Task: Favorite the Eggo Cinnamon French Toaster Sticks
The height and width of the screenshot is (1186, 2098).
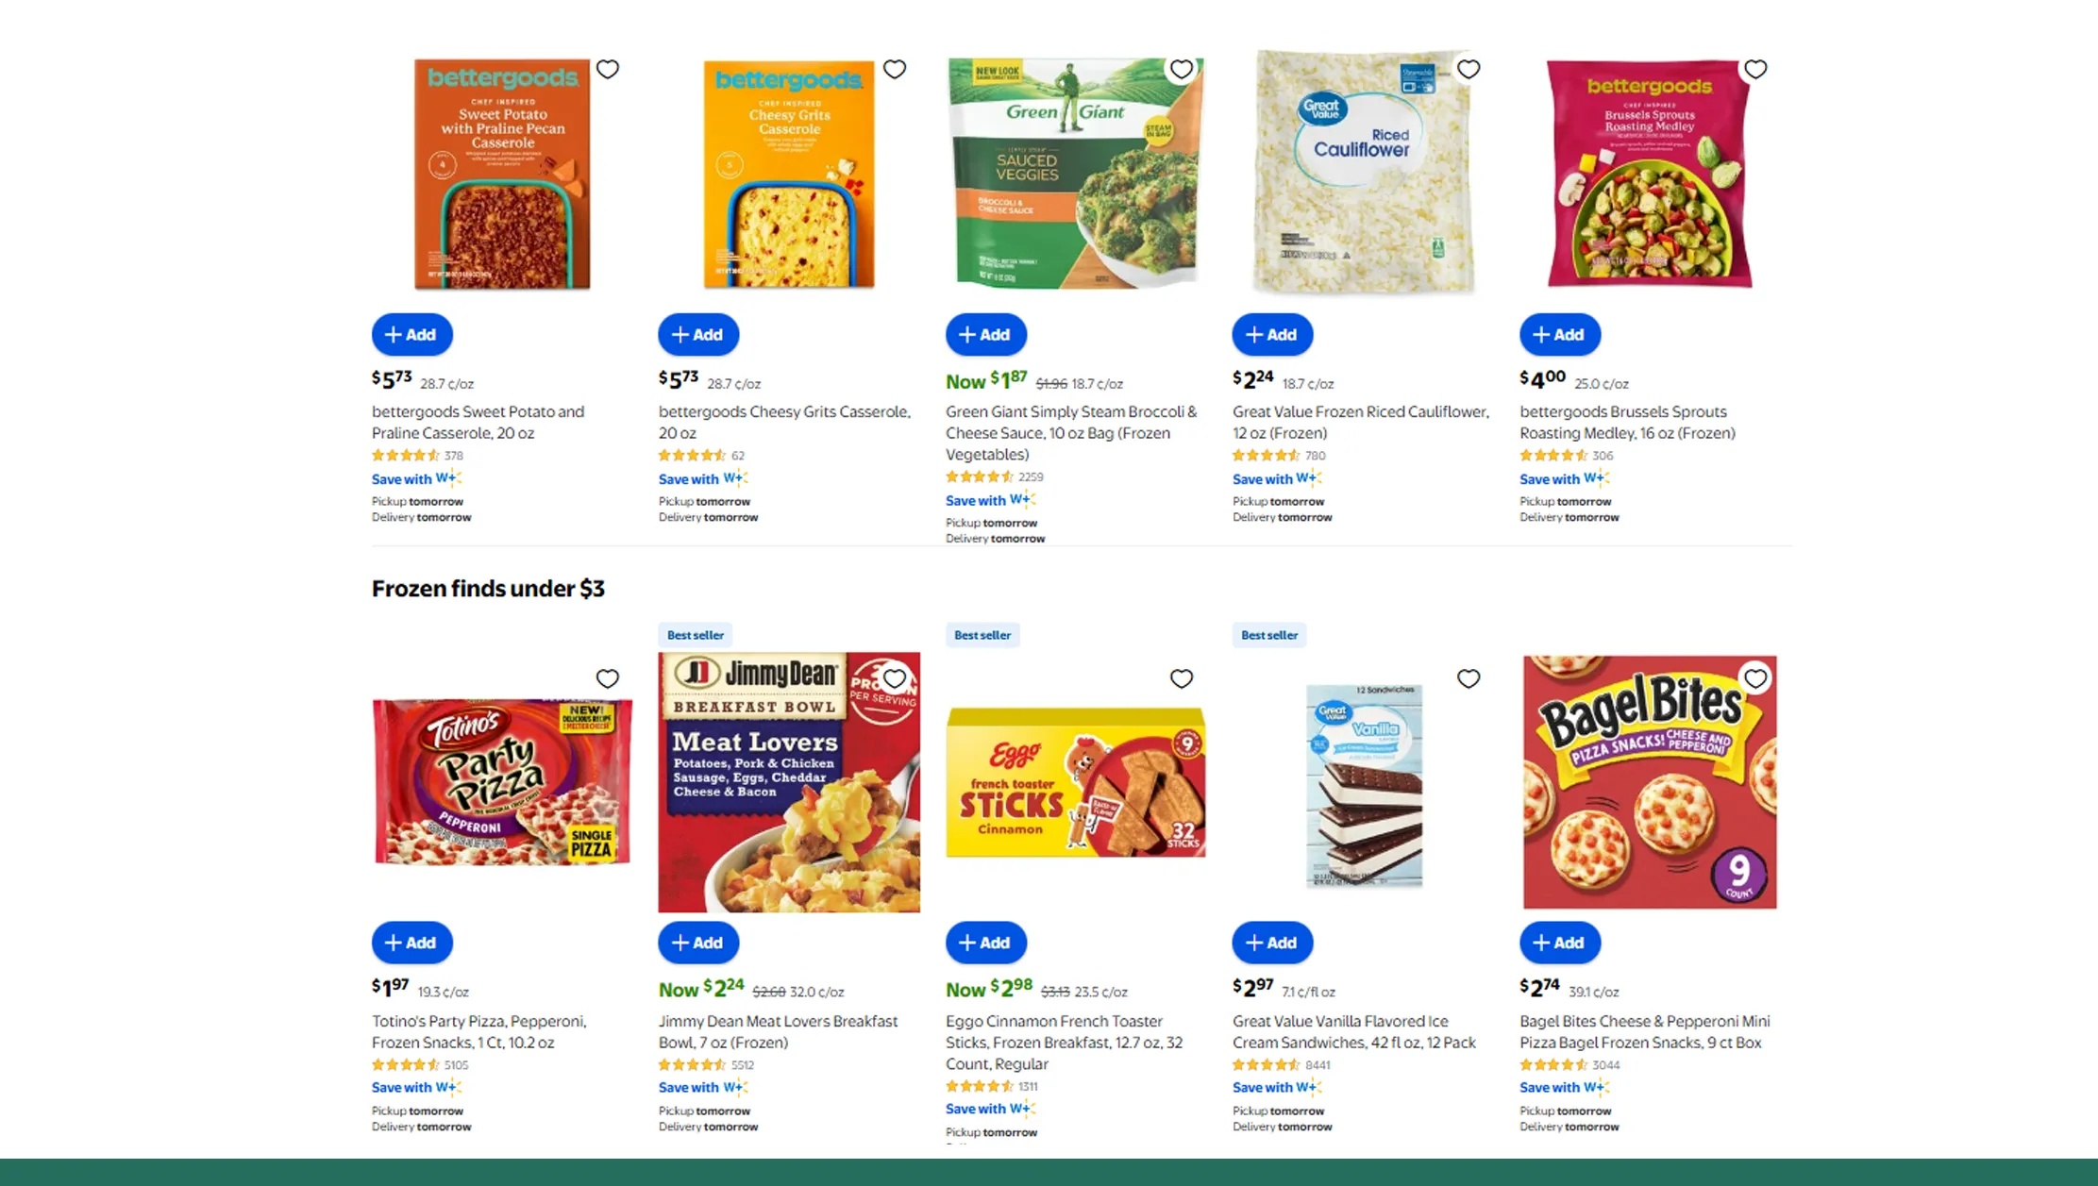Action: click(1181, 677)
